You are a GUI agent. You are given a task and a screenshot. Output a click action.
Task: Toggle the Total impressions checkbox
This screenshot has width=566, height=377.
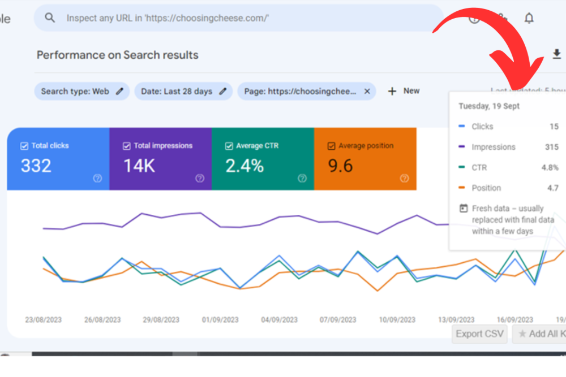127,146
